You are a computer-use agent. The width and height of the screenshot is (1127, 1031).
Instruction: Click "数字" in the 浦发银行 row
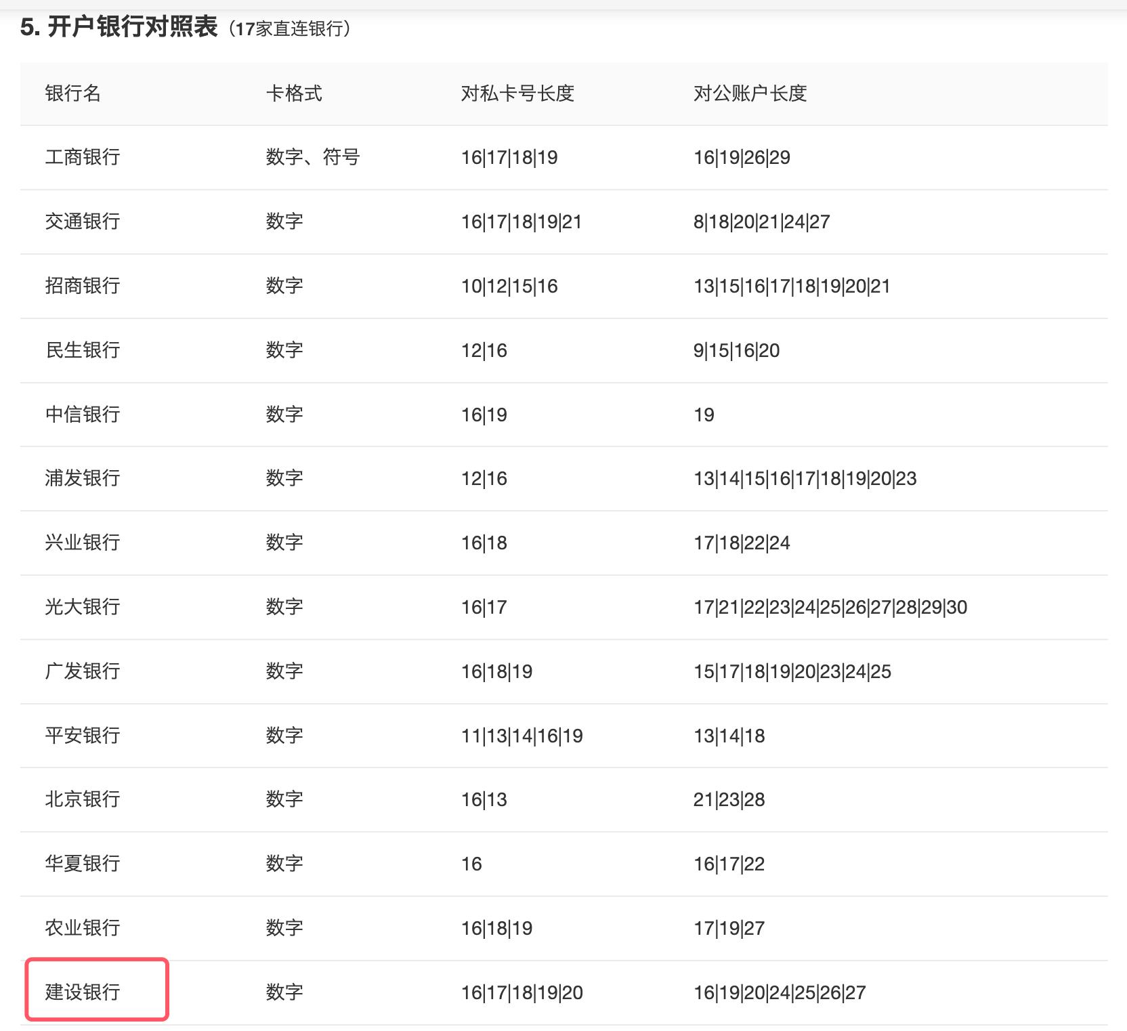284,478
